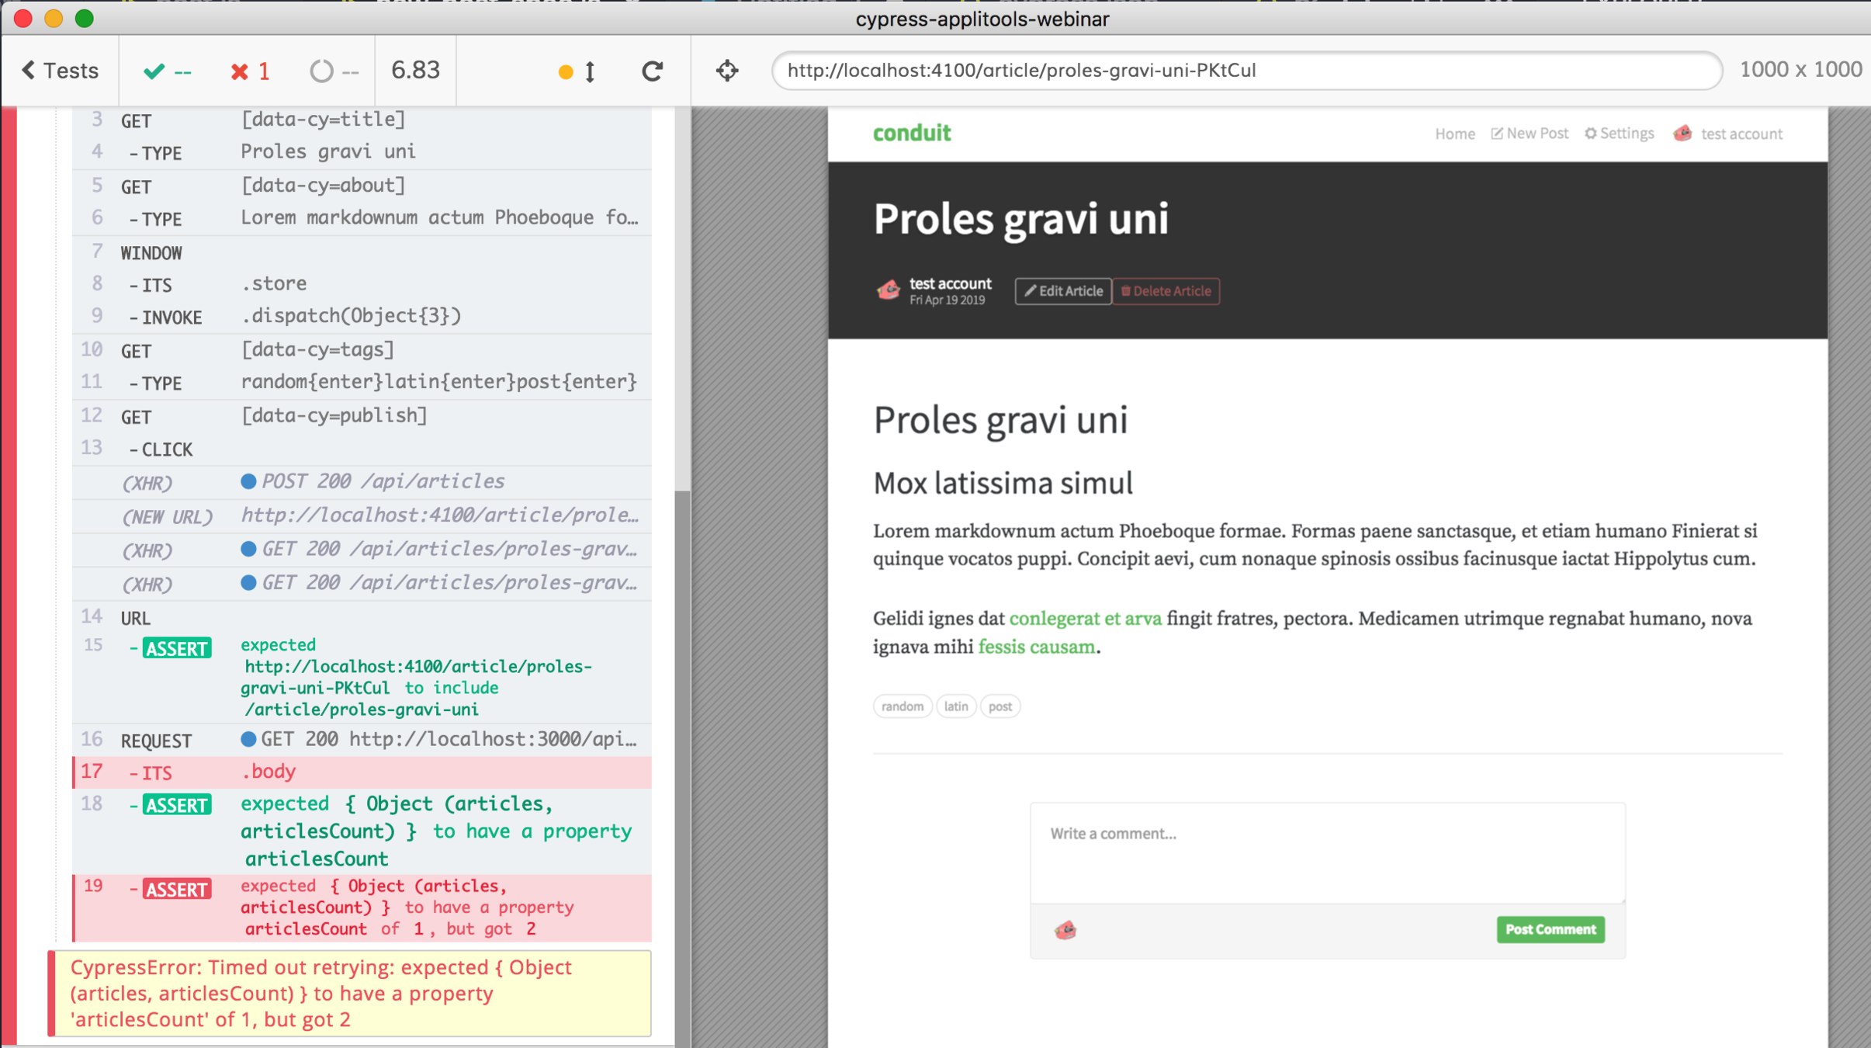Screen dimensions: 1871x1048
Task: Click the Edit Article button
Action: click(1062, 291)
